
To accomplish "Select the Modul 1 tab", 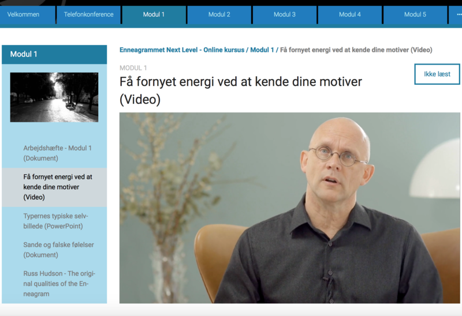I will coord(154,14).
